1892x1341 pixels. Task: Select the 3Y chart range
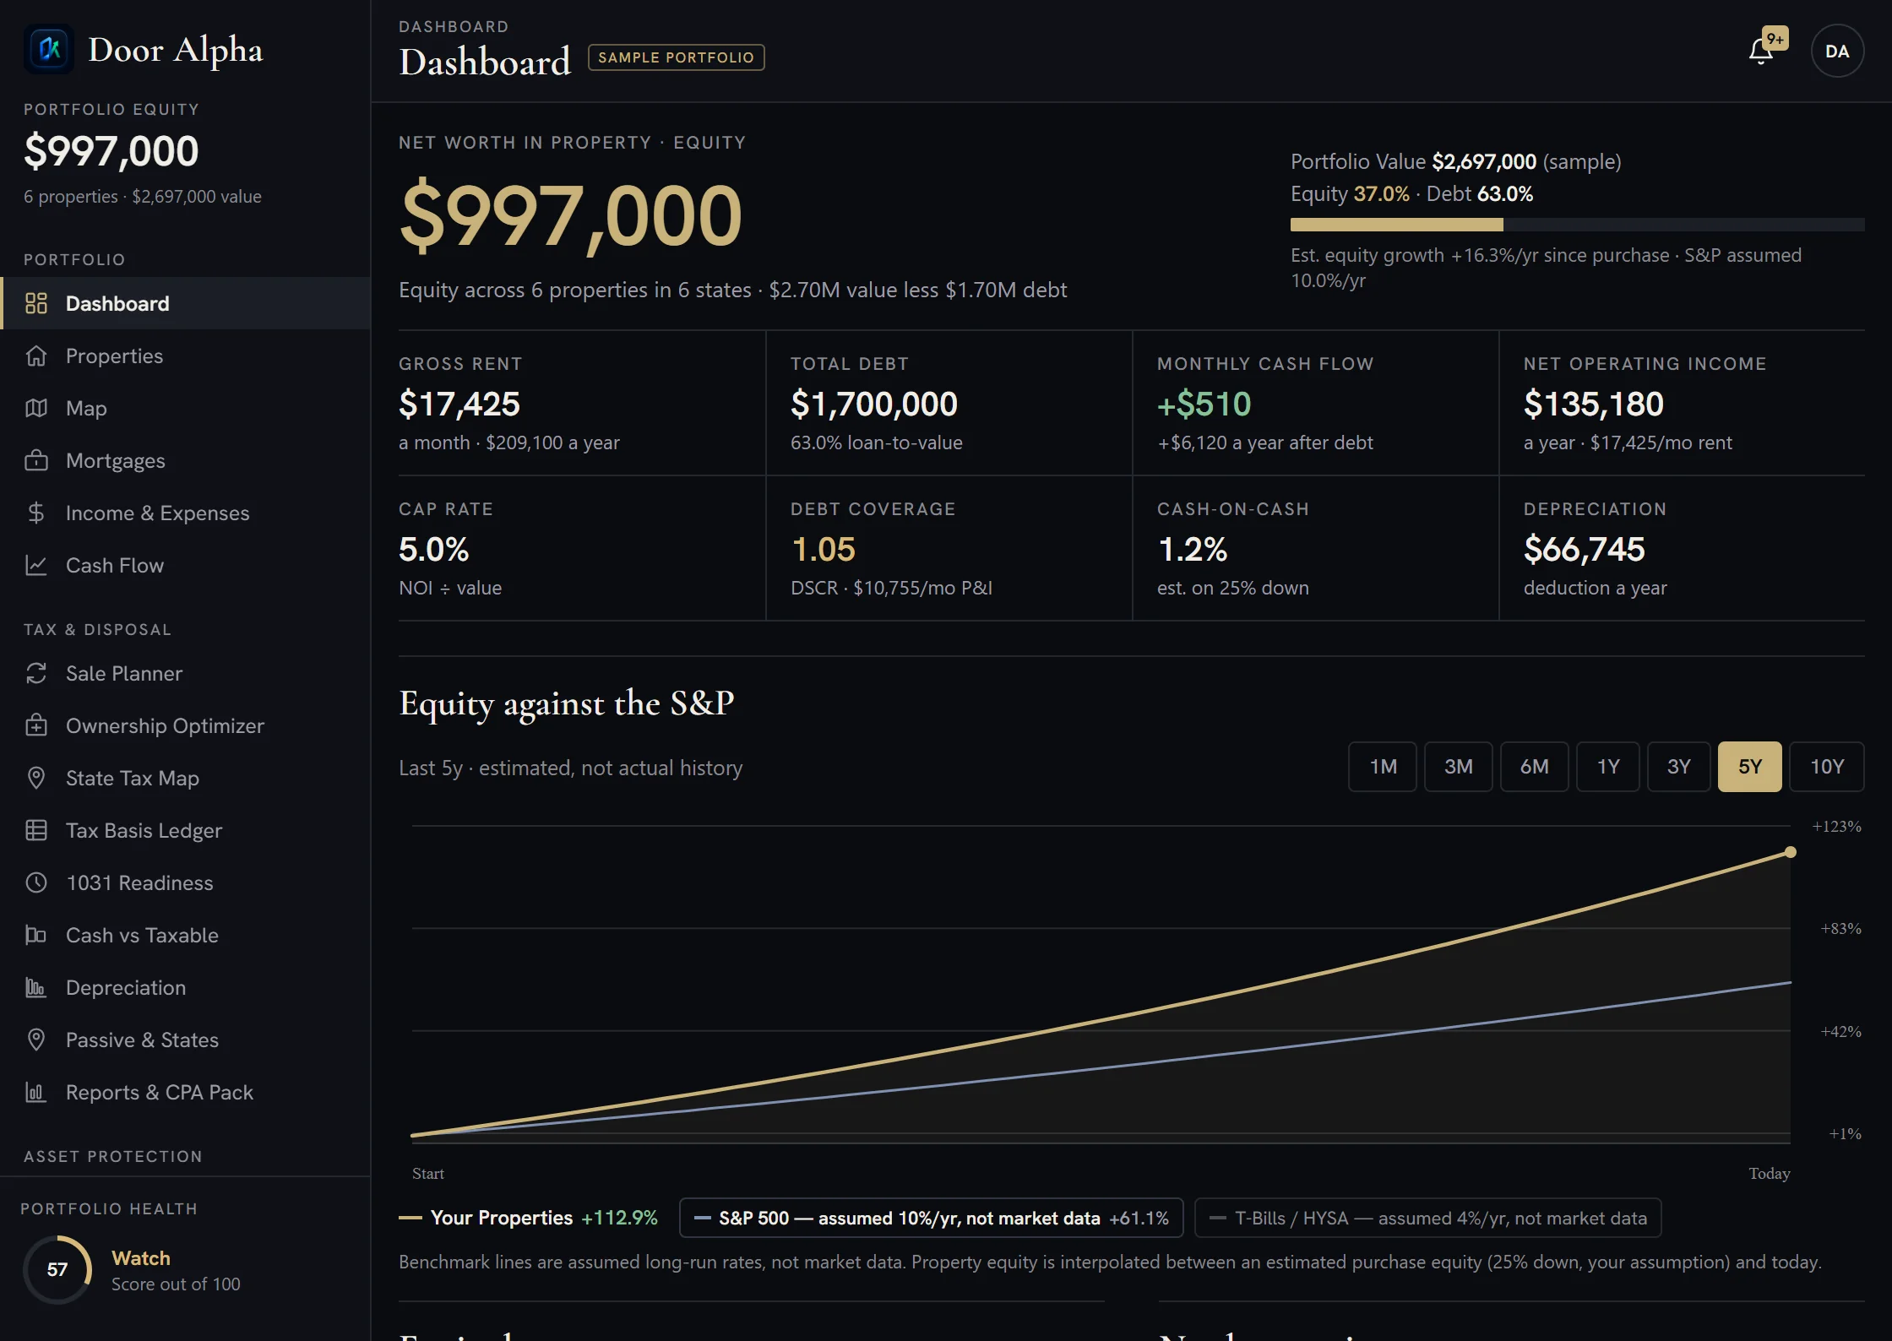(1679, 767)
